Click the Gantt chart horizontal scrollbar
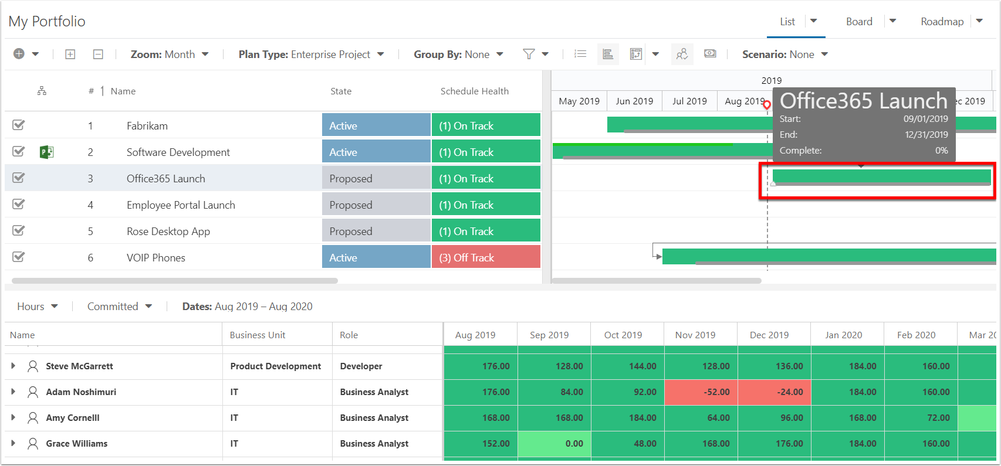 [657, 281]
